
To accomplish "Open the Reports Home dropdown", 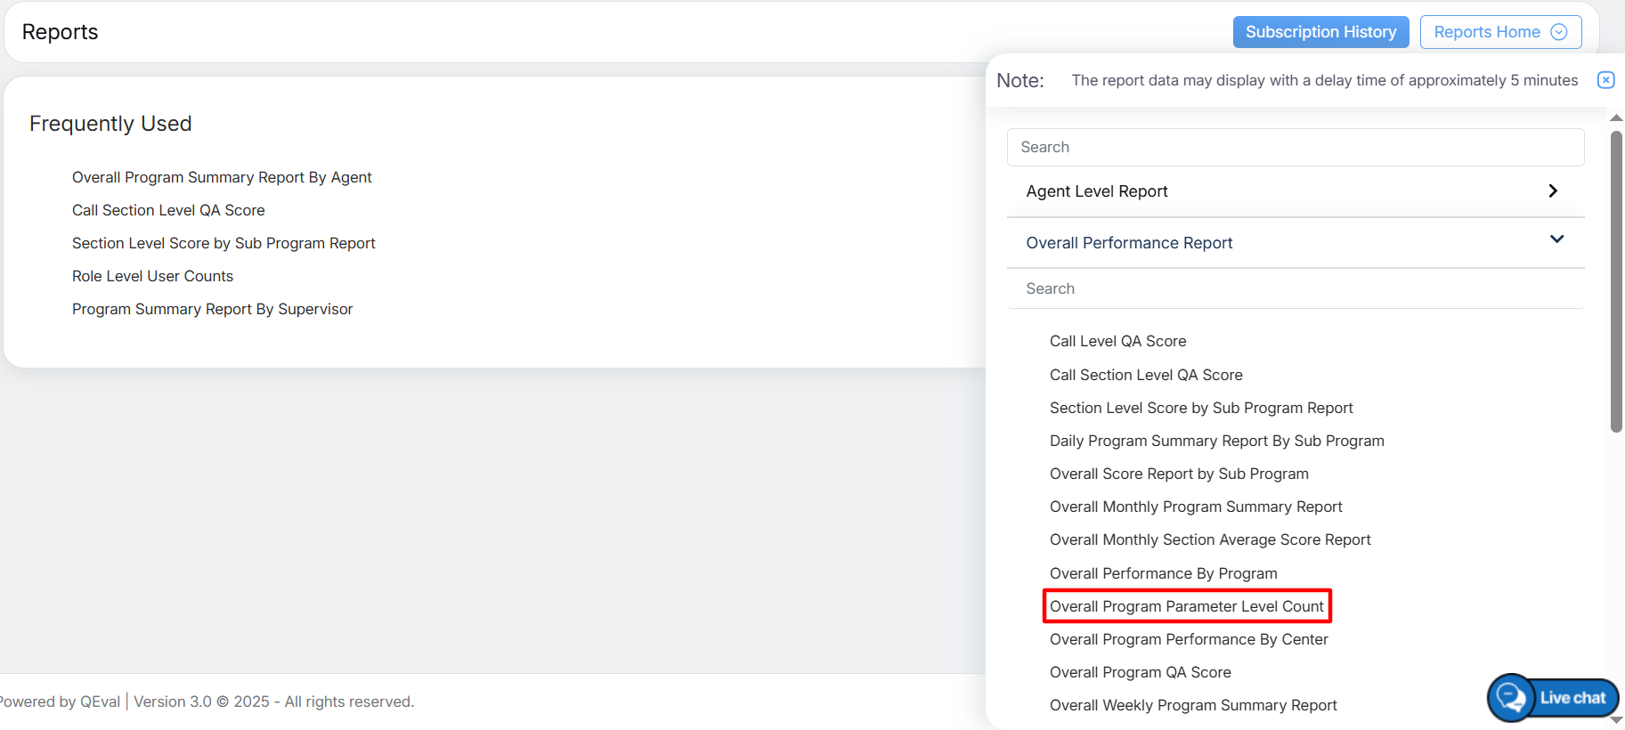I will [1499, 32].
